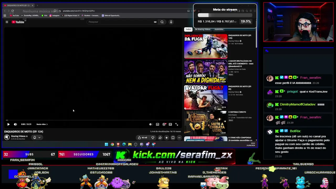Screen dimensions: 336x189
Task: Click BotRix username in chat
Action: tap(295, 131)
